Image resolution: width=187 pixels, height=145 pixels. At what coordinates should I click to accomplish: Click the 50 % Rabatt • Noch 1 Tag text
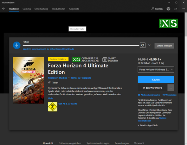coord(151,63)
